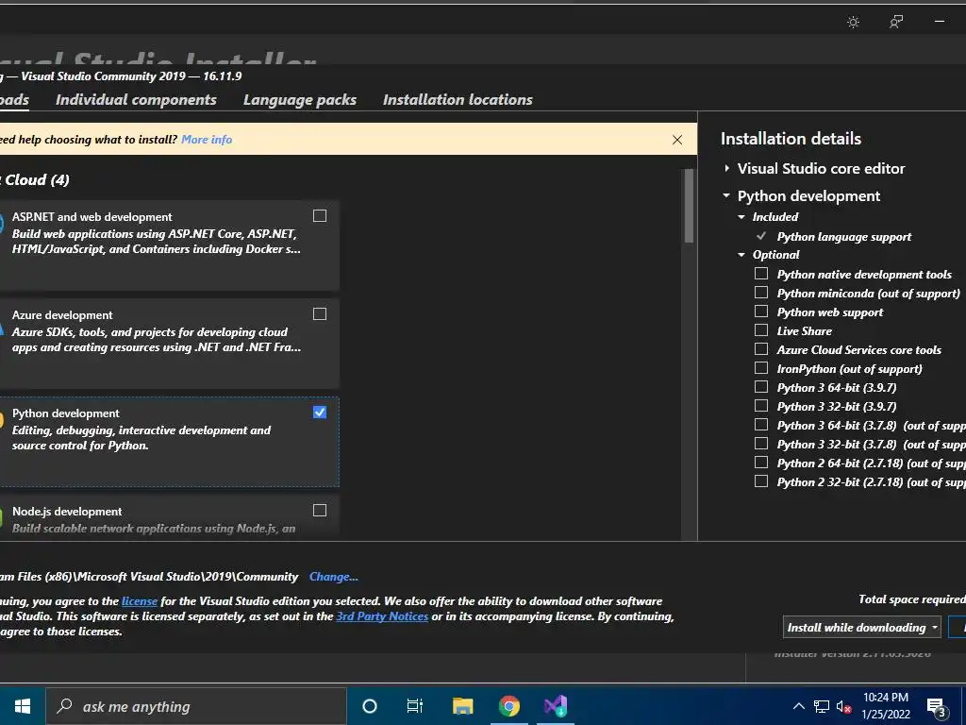Collapse the Optional components section
The width and height of the screenshot is (966, 725).
[x=741, y=255]
